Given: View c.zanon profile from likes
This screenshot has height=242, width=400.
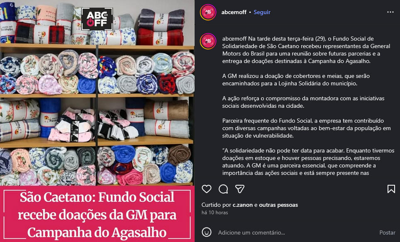Looking at the screenshot, I should tap(243, 205).
